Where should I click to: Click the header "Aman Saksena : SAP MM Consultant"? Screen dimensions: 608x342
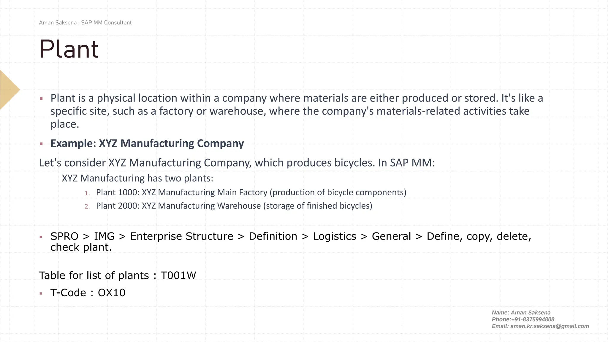(x=85, y=23)
